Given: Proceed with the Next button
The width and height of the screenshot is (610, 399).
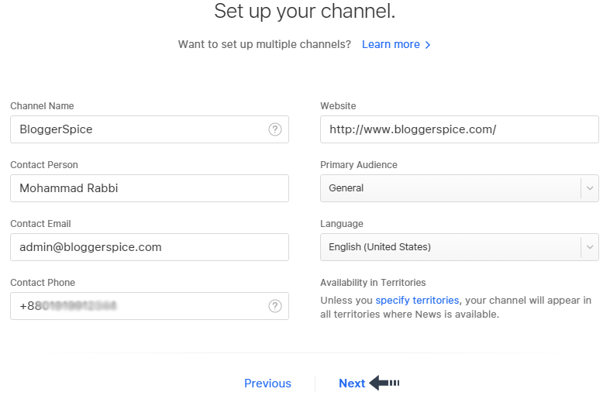Looking at the screenshot, I should pyautogui.click(x=352, y=384).
